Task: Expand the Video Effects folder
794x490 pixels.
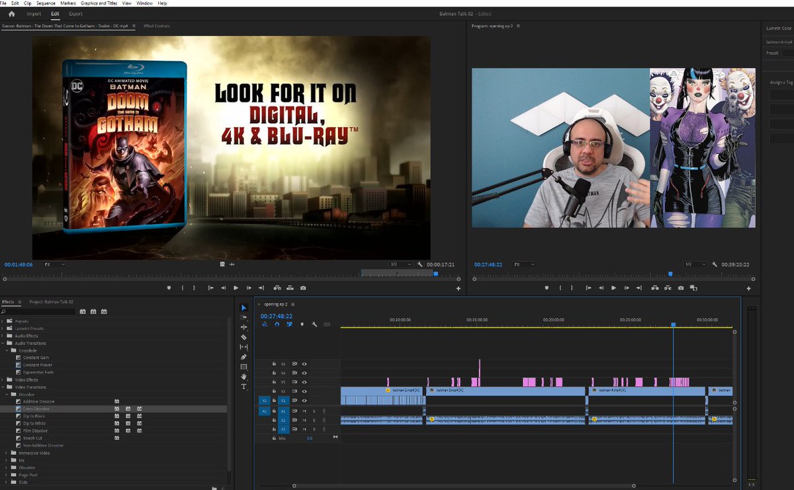Action: point(2,380)
